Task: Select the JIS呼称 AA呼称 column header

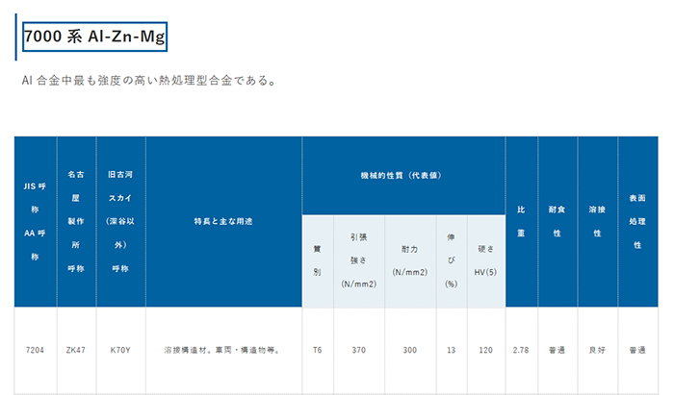Action: [35, 222]
